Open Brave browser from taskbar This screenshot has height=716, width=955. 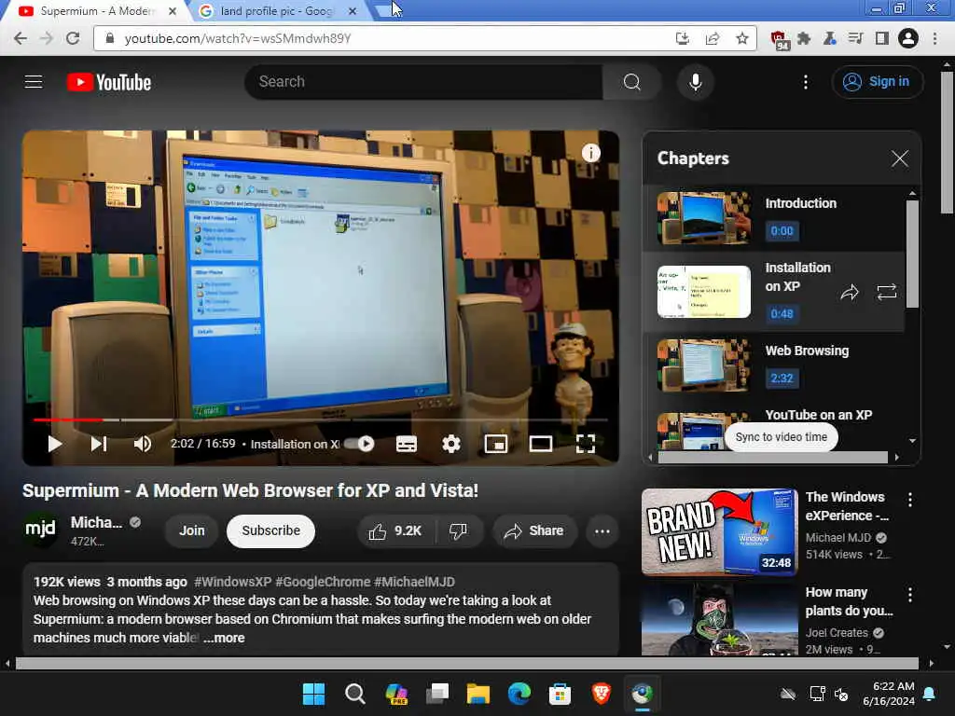coord(602,694)
